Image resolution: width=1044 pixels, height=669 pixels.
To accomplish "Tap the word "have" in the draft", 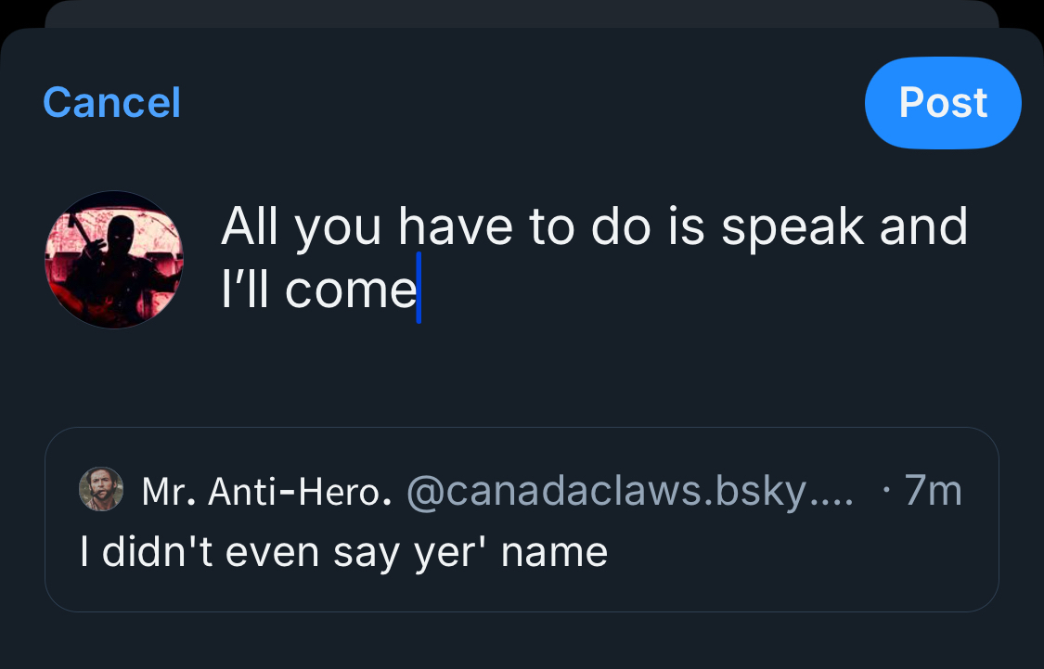I will tap(456, 227).
